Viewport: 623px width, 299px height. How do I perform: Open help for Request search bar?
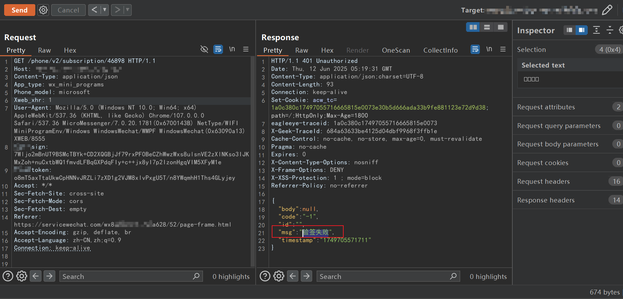(8, 276)
